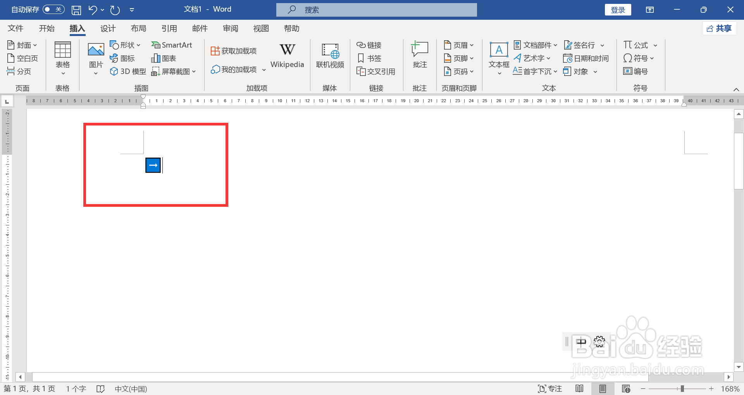Switch to the 设计 tab
The width and height of the screenshot is (744, 395).
point(108,28)
